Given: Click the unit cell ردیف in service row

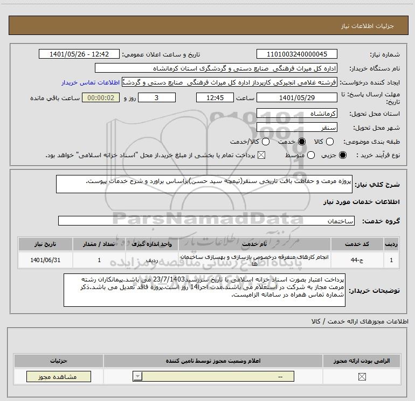Looking at the screenshot, I should pyautogui.click(x=151, y=260).
